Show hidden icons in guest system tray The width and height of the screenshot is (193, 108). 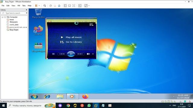click(174, 97)
